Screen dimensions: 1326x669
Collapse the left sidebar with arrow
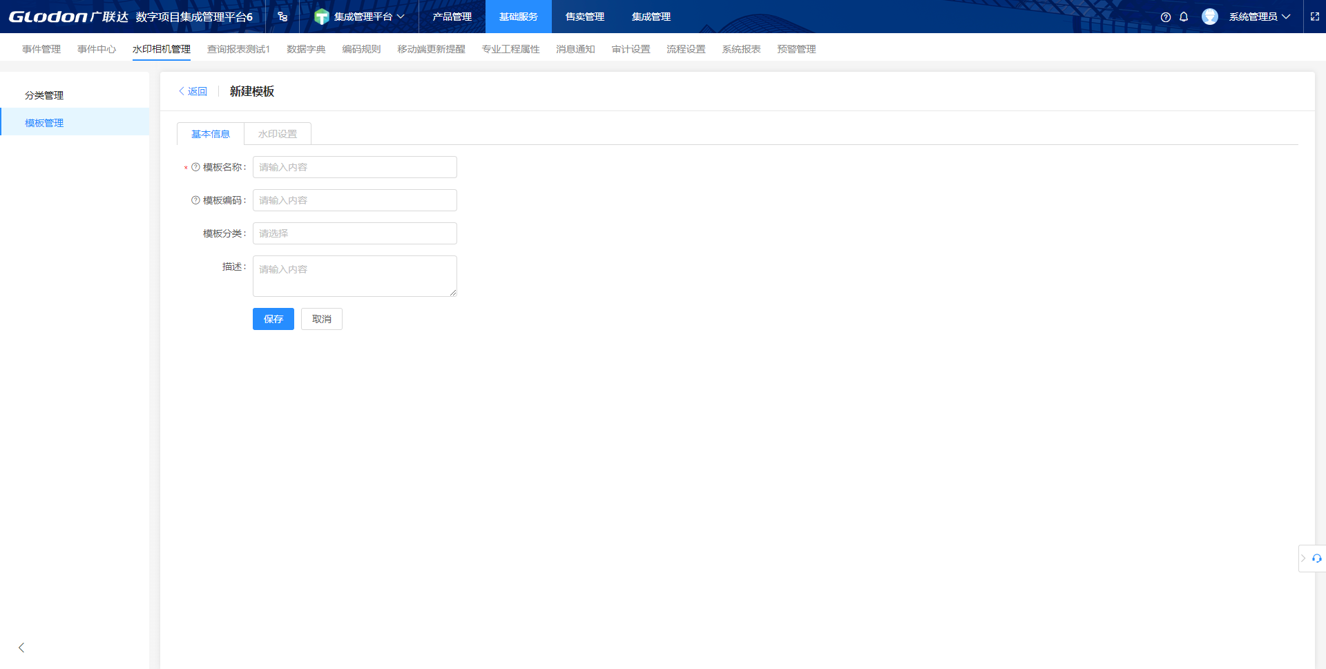[21, 648]
